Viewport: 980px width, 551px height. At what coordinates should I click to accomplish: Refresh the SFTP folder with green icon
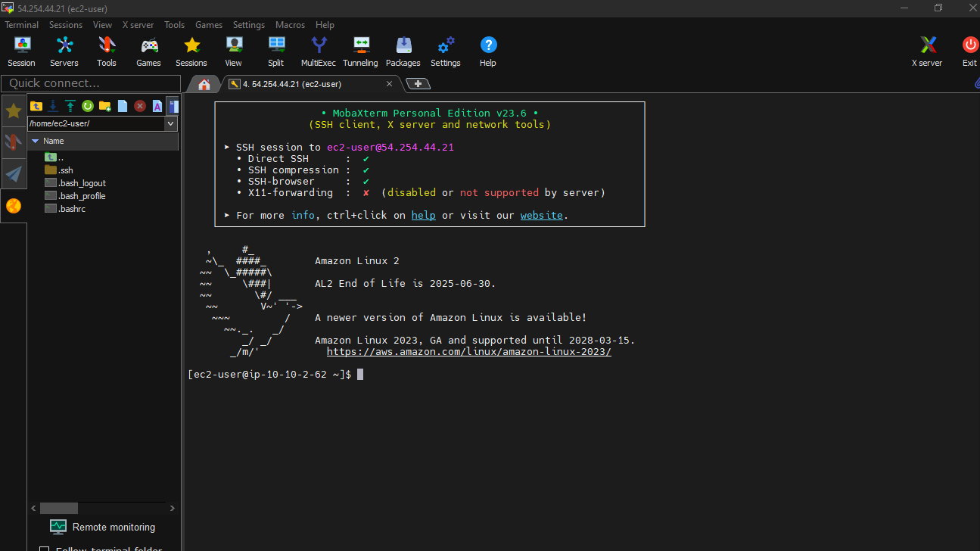point(88,106)
